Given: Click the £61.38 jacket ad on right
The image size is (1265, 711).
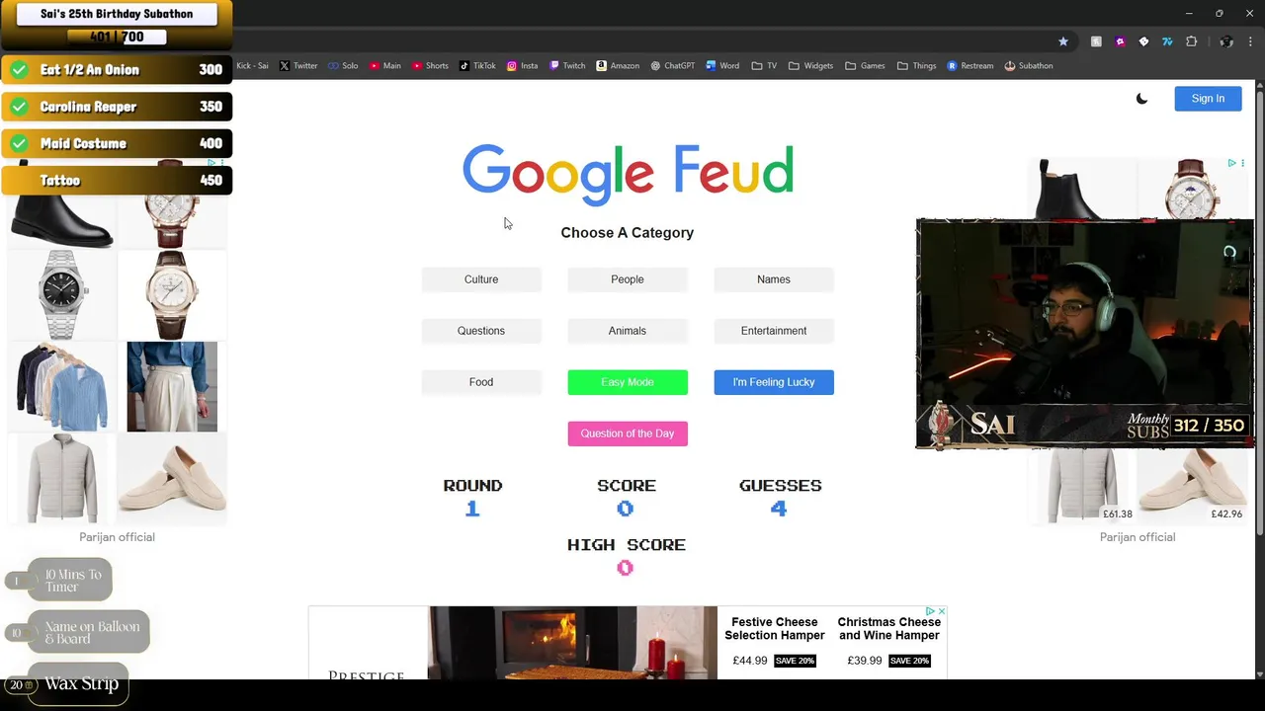Looking at the screenshot, I should [x=1082, y=485].
